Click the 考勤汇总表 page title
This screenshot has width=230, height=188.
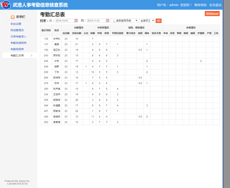pyautogui.click(x=53, y=14)
